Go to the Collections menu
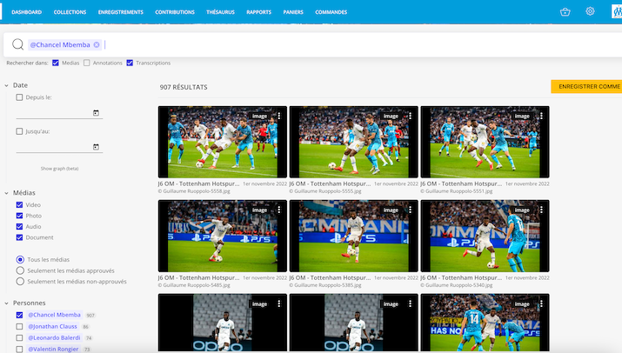Image resolution: width=622 pixels, height=353 pixels. point(70,12)
